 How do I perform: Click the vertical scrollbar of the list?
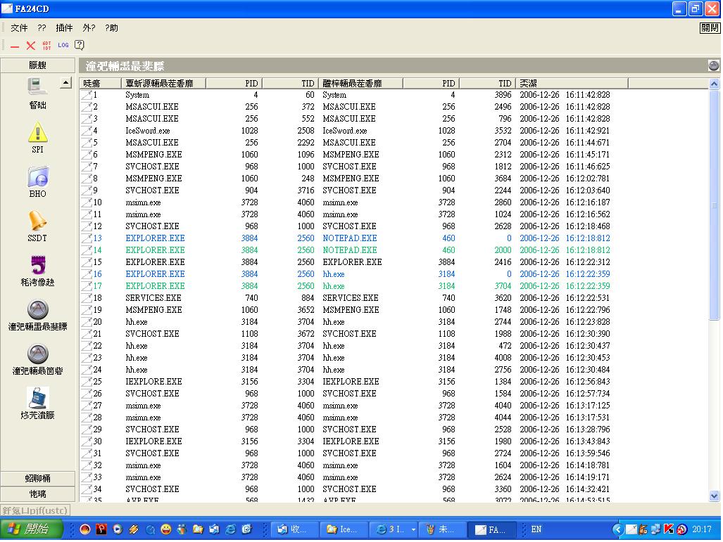click(714, 211)
